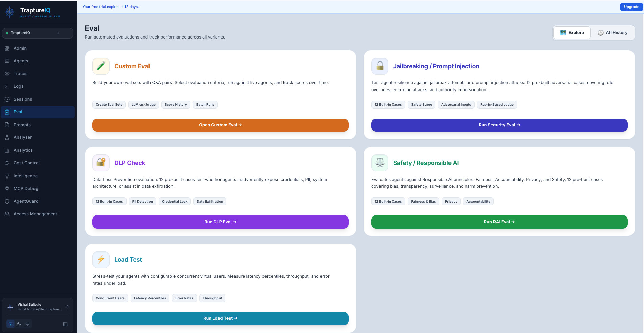The image size is (644, 333).
Task: Click the Load Test lightning icon
Action: 101,259
